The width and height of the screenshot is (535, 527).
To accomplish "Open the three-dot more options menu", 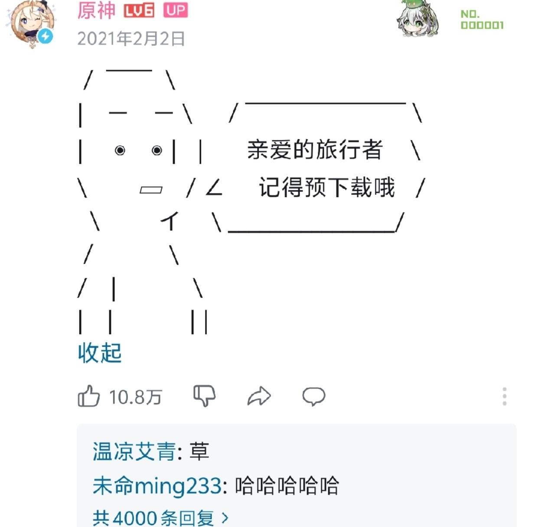I will tap(504, 396).
